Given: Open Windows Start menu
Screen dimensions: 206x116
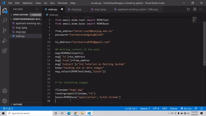Looking at the screenshot, I should [x=3, y=113].
